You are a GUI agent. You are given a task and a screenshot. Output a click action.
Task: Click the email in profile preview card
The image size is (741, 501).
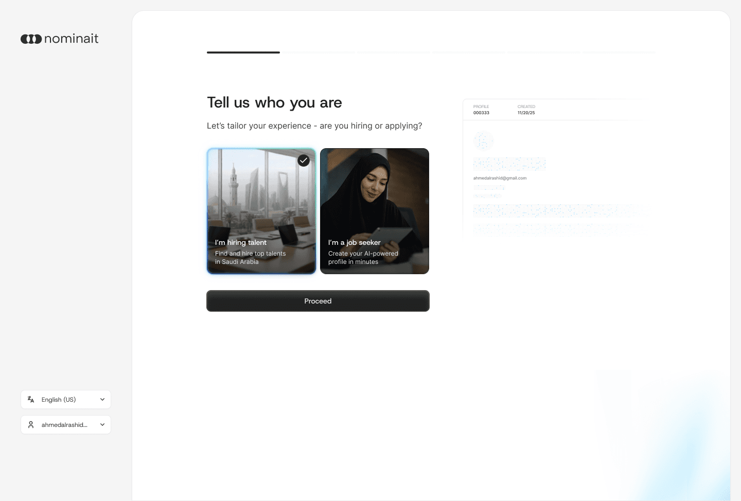click(500, 178)
